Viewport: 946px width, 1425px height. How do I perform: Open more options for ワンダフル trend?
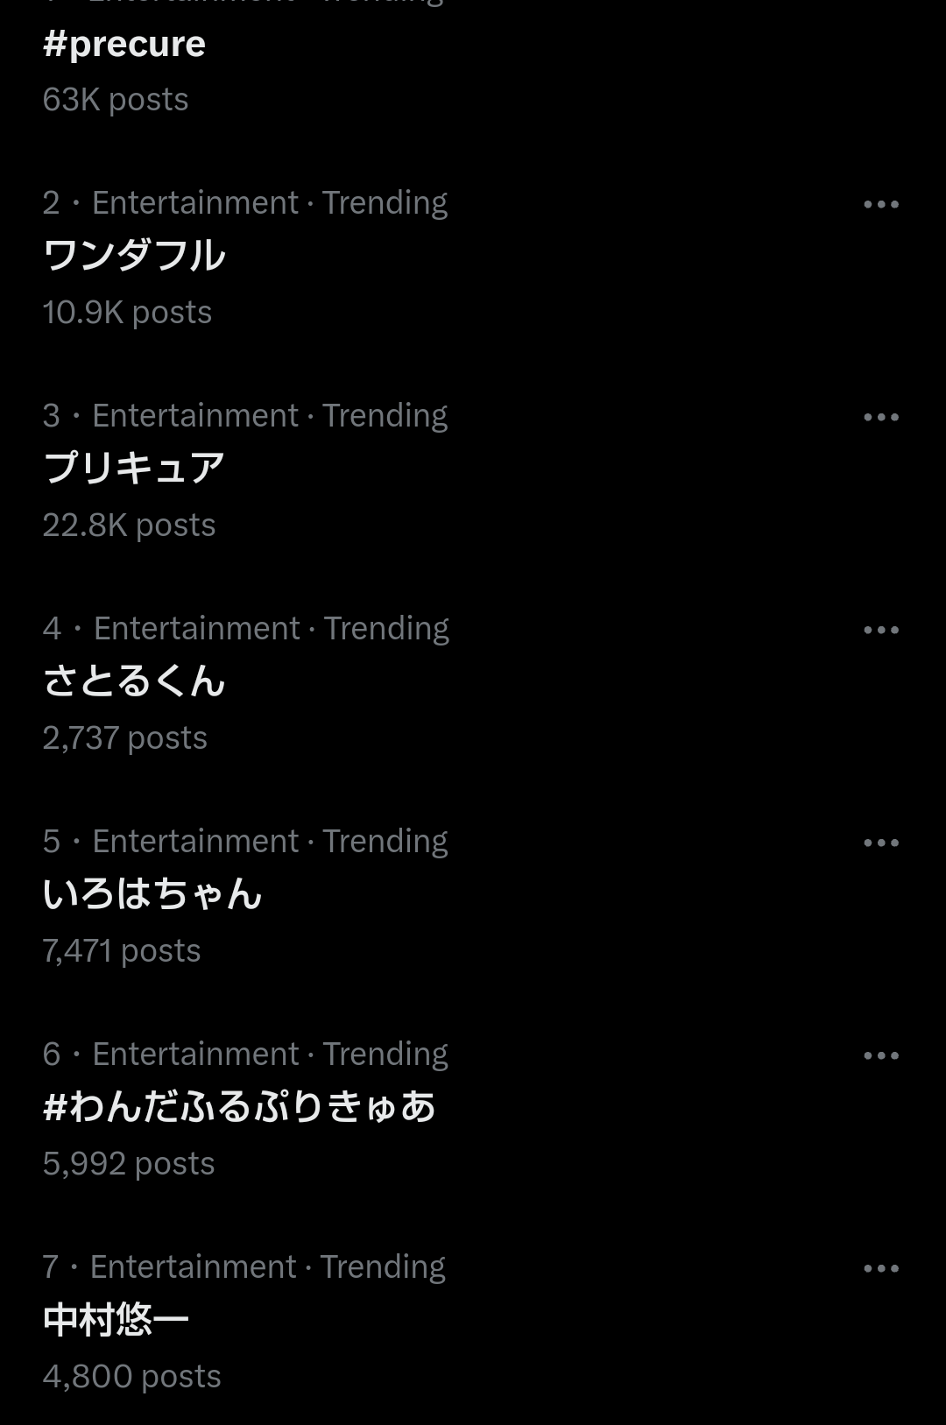(x=880, y=204)
